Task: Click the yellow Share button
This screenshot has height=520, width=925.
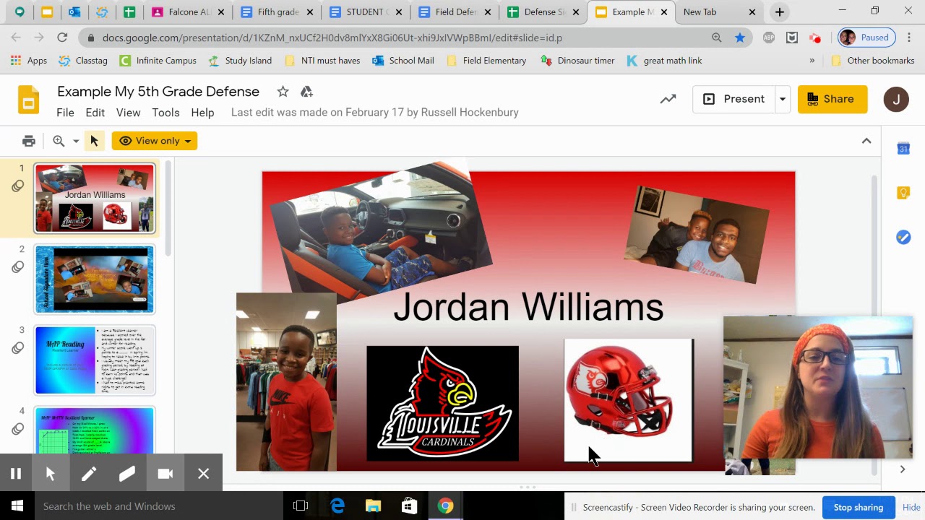Action: point(832,99)
